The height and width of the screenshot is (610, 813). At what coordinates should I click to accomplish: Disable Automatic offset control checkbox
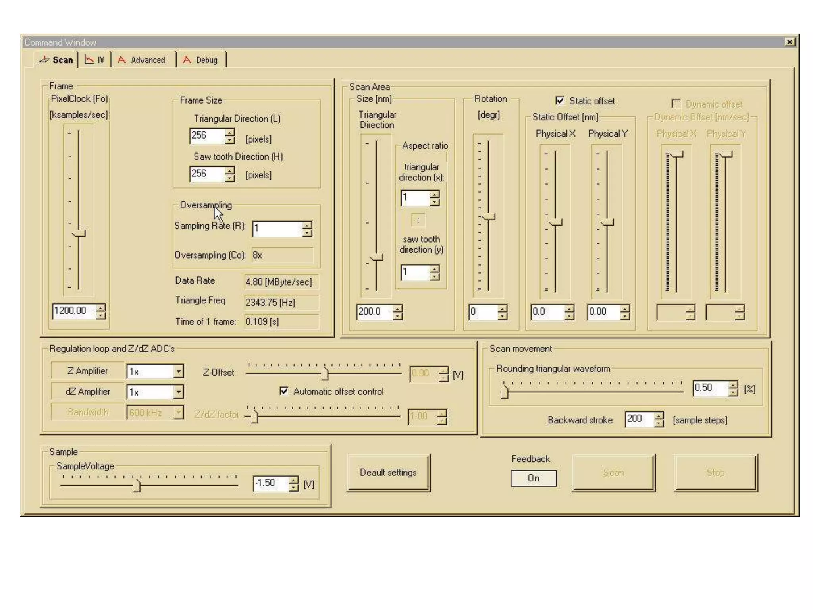[x=284, y=391]
